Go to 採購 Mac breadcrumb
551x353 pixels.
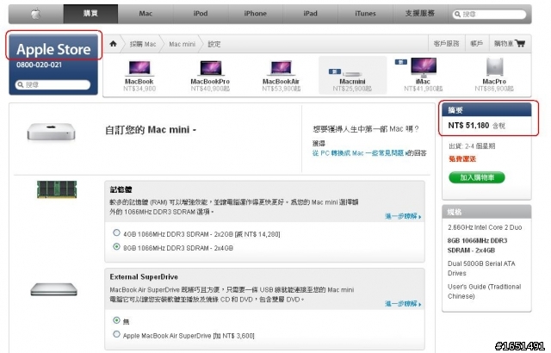(x=143, y=44)
